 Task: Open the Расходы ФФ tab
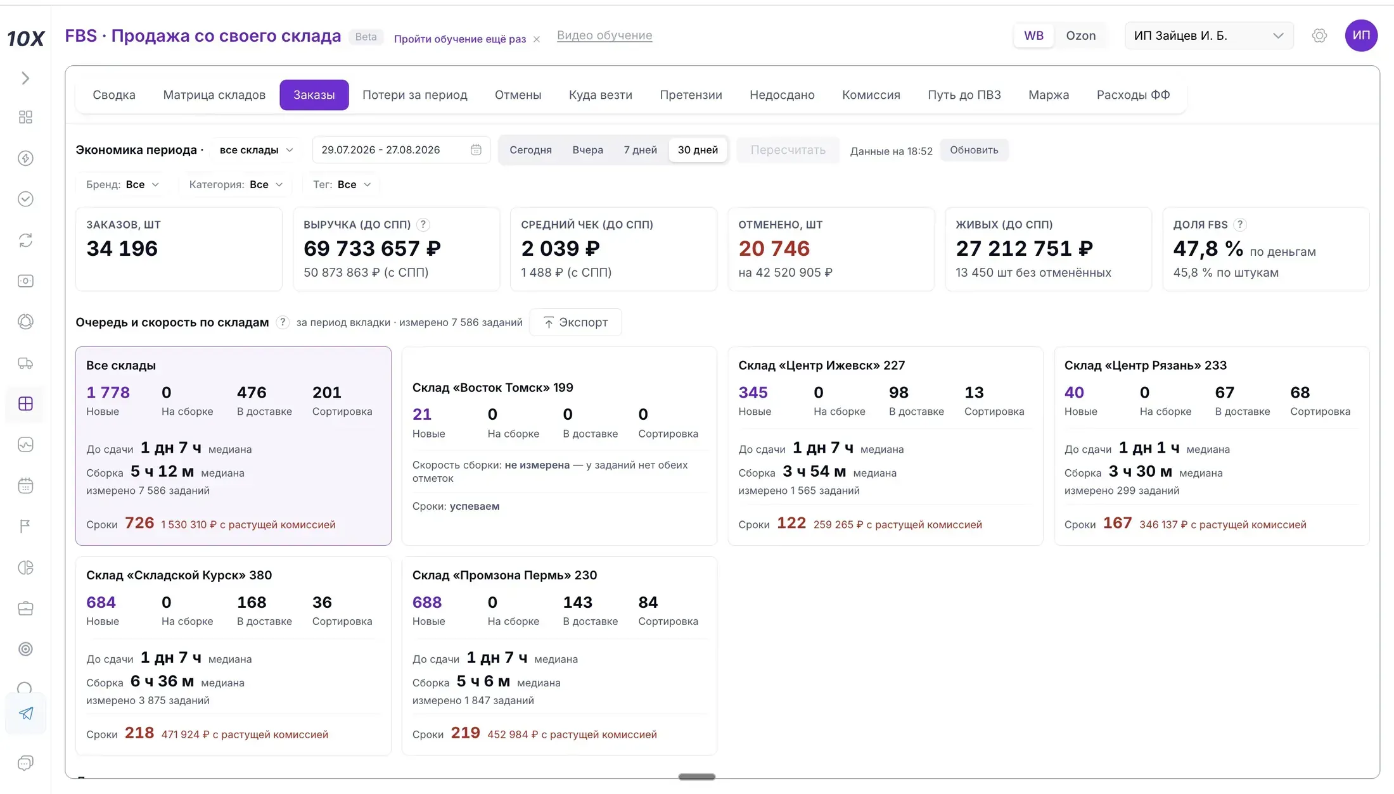[x=1133, y=95]
